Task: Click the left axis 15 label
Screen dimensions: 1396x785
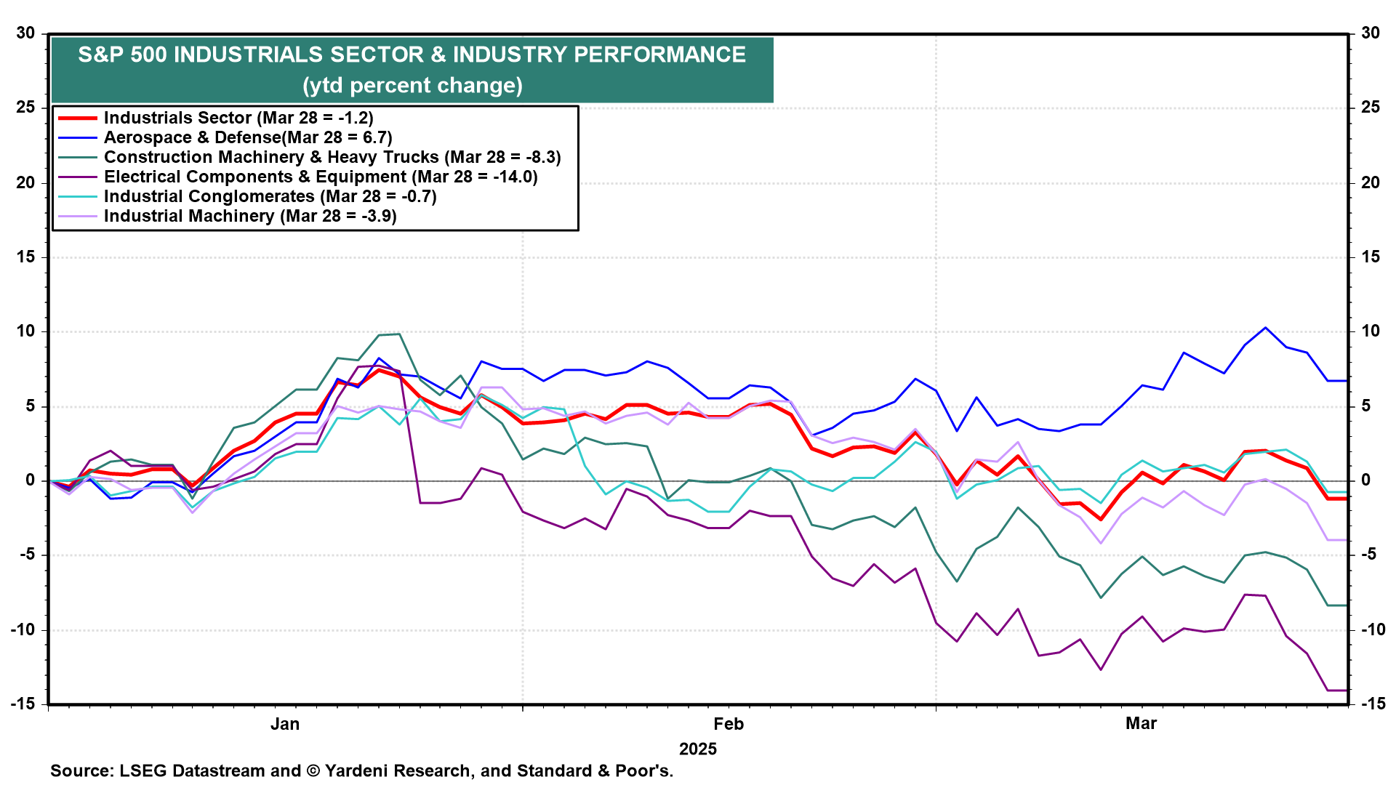Action: pyautogui.click(x=26, y=257)
